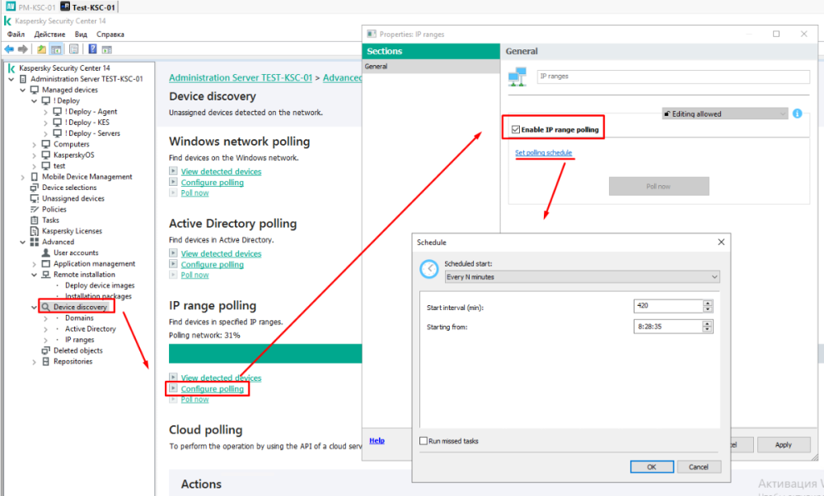Screen dimensions: 824x496
Task: Collapse the Managed devices tree node
Action: click(22, 90)
